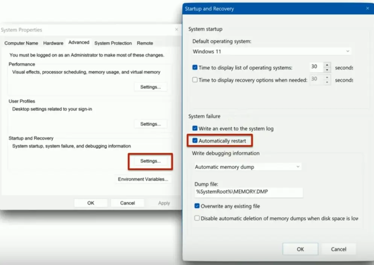Screen dimensions: 374x265
Task: Open Performance Settings button
Action: (150, 87)
